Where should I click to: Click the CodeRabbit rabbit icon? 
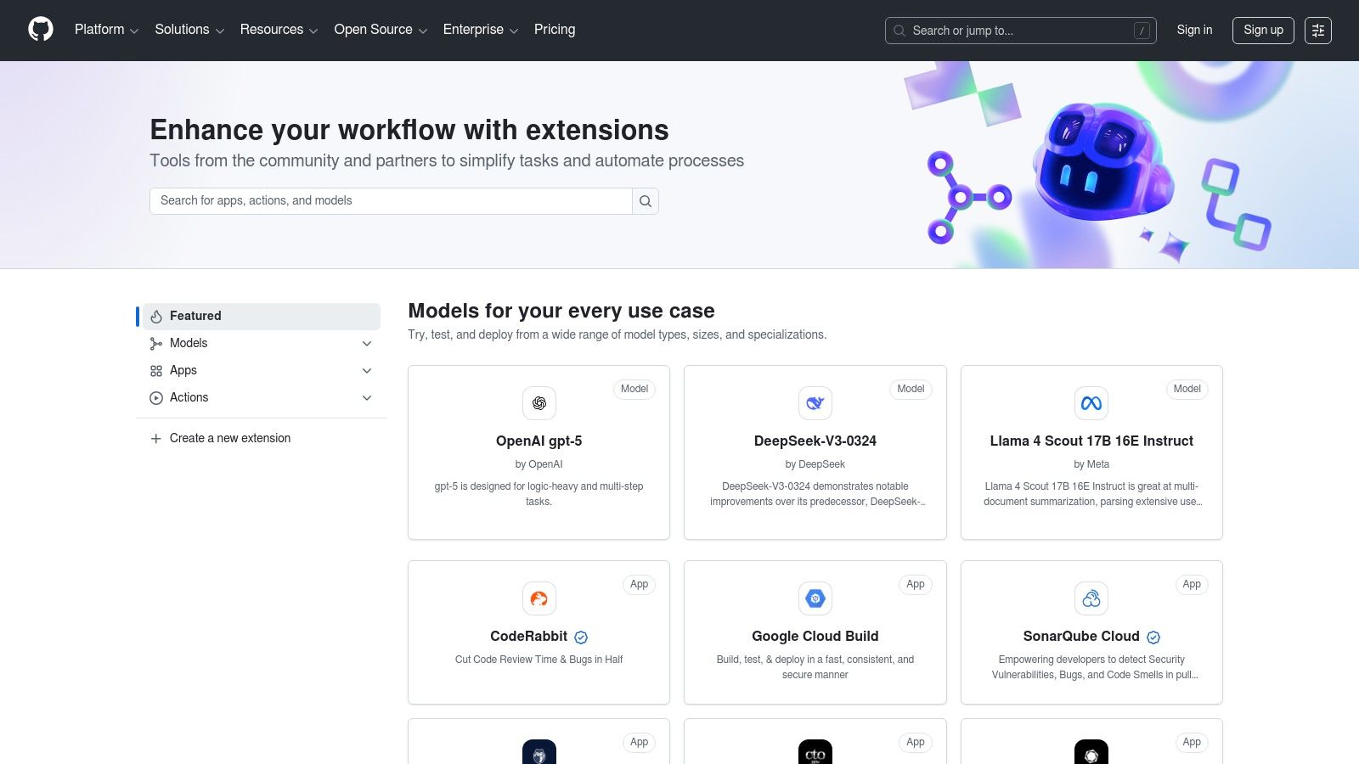click(x=539, y=598)
